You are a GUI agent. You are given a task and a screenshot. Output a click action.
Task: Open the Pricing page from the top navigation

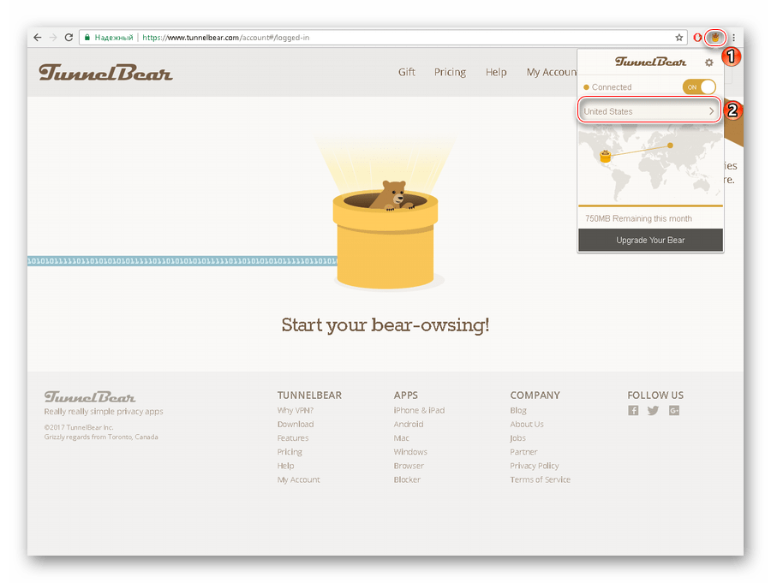click(450, 73)
